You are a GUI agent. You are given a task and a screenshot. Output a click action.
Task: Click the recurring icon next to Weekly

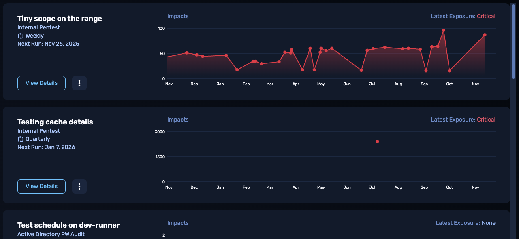pyautogui.click(x=21, y=36)
